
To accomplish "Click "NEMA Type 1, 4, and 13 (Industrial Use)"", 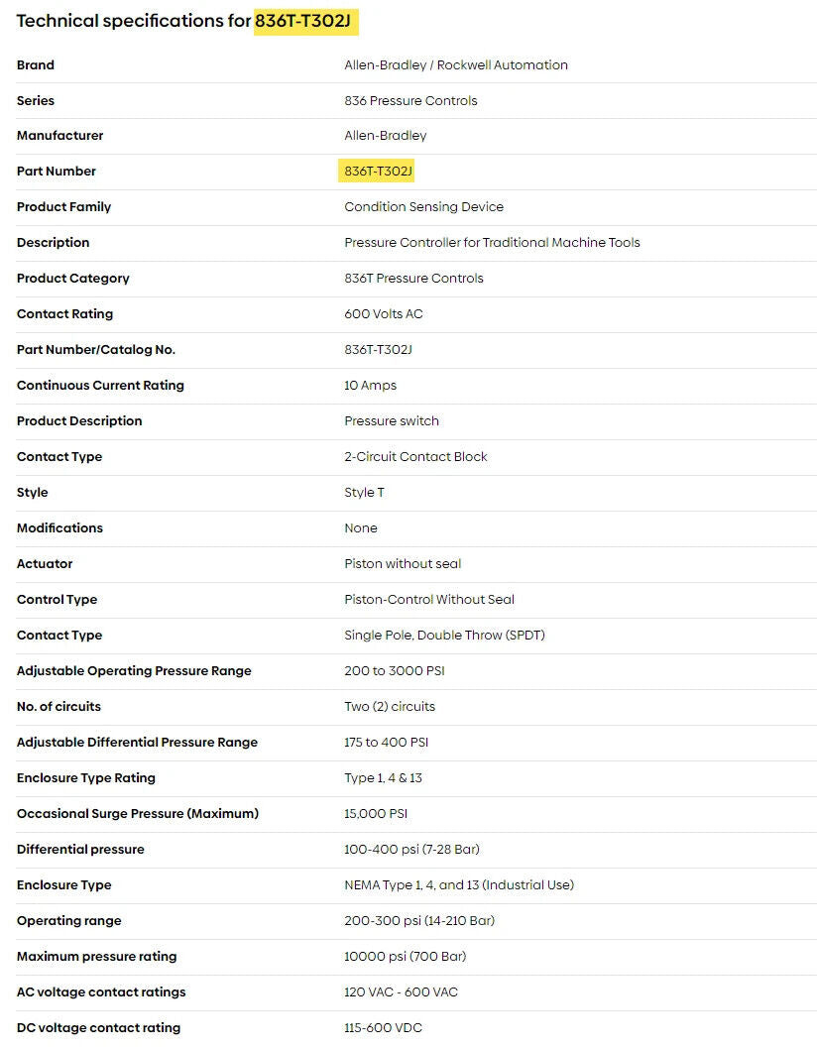I will 459,885.
